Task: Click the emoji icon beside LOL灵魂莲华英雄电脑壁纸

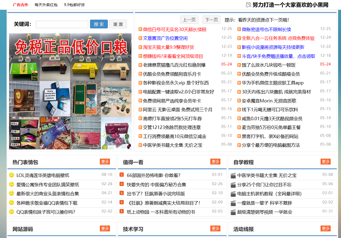Action: pyautogui.click(x=11, y=175)
